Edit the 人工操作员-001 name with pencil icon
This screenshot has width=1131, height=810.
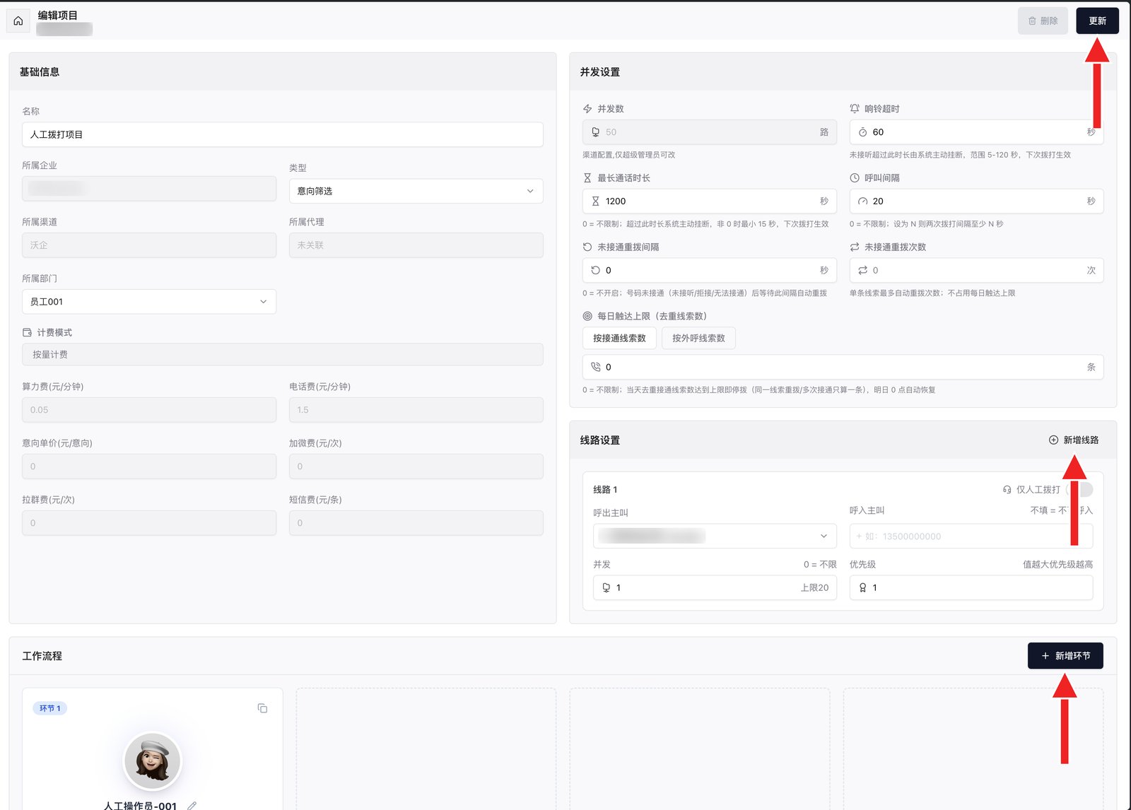[x=192, y=806]
